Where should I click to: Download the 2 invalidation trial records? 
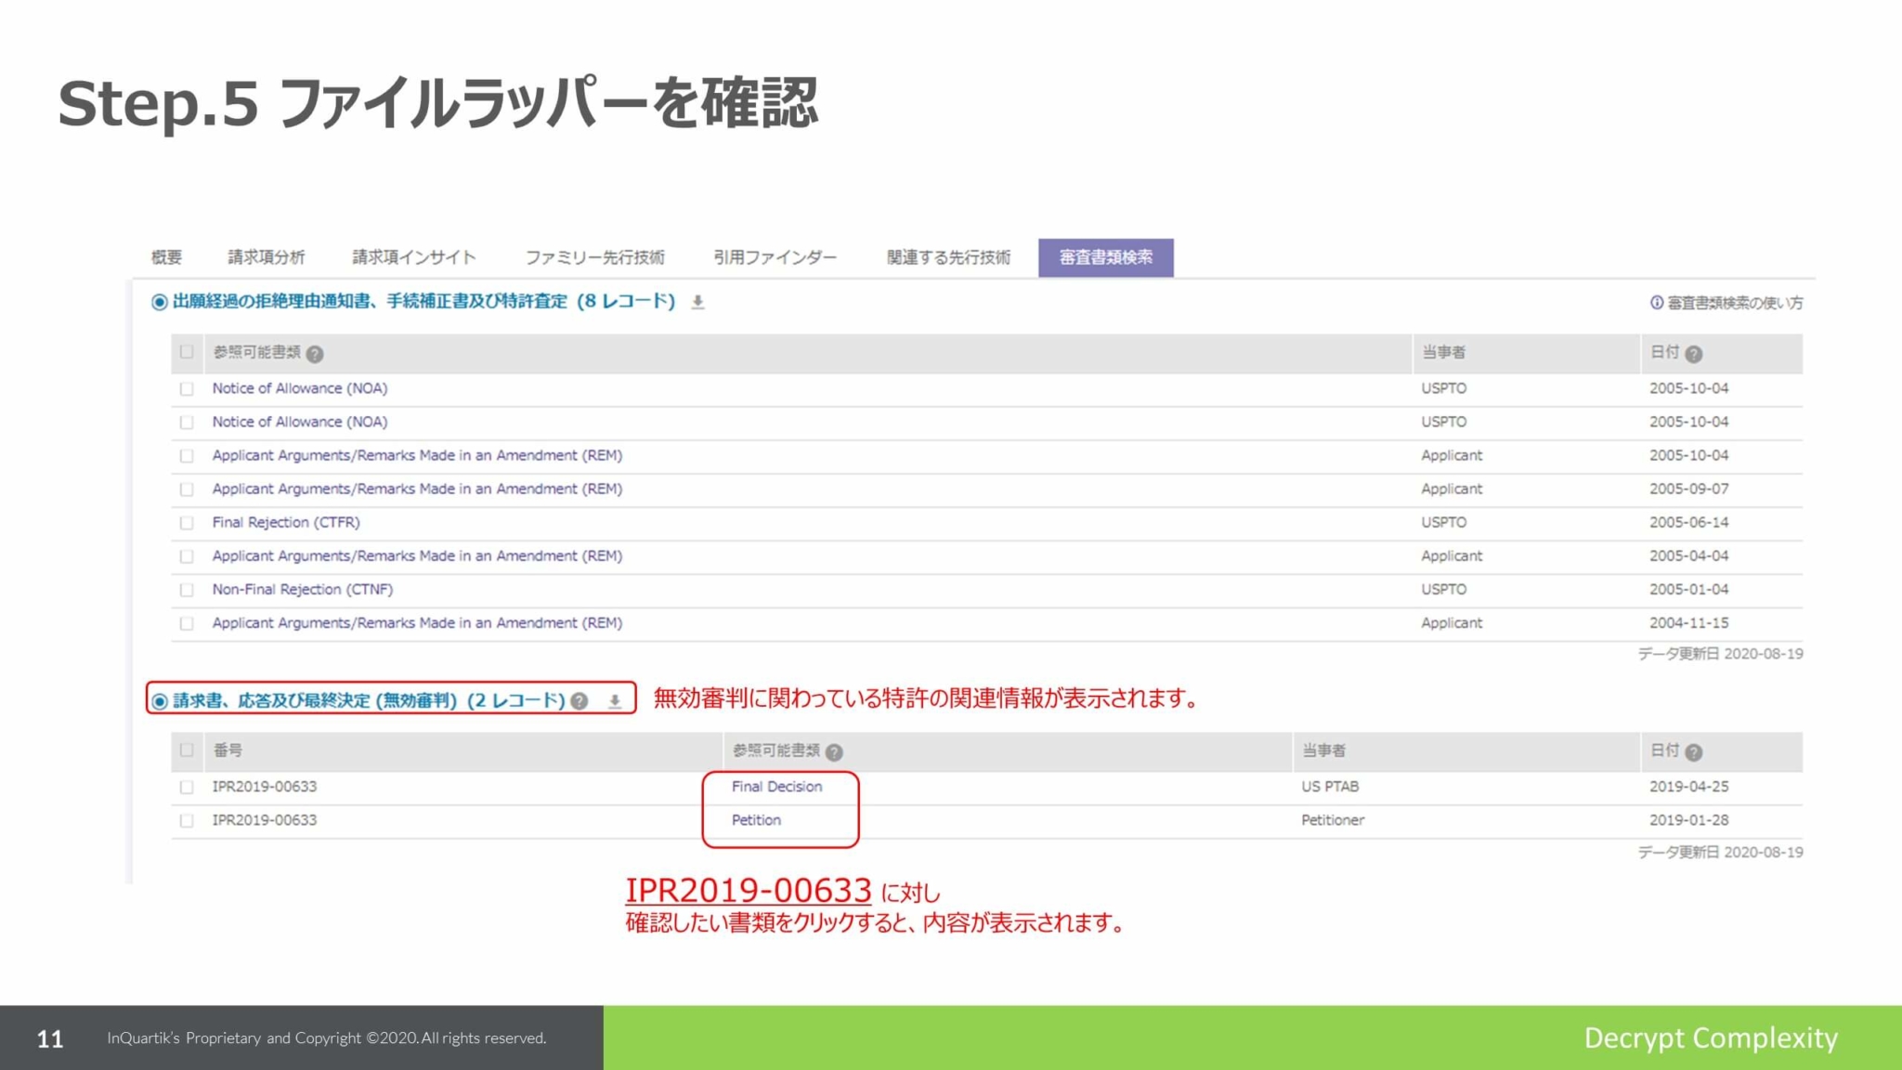(615, 701)
